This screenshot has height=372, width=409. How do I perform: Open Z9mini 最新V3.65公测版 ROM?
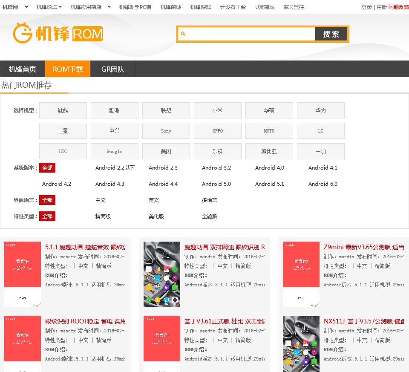tap(364, 247)
